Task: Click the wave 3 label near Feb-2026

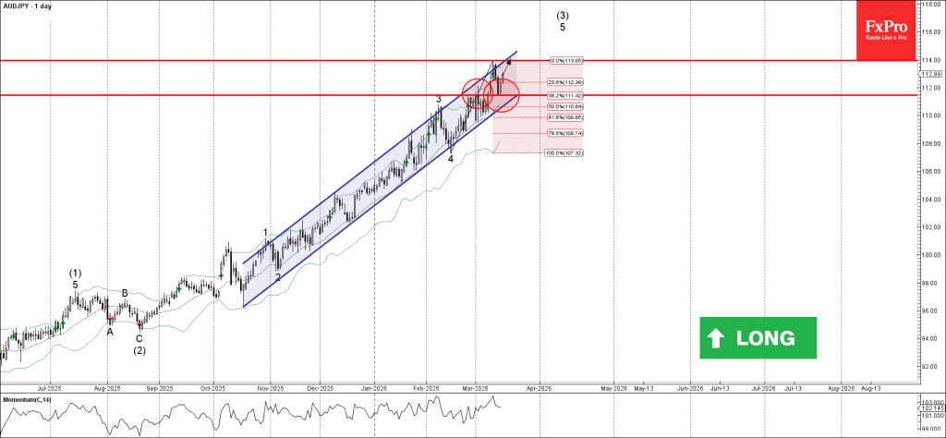Action: pos(439,99)
